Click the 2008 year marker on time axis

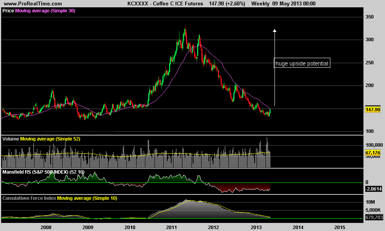pos(46,227)
